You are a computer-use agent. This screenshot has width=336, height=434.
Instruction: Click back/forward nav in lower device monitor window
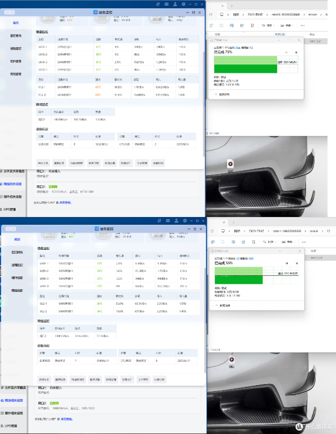pyautogui.click(x=11, y=229)
